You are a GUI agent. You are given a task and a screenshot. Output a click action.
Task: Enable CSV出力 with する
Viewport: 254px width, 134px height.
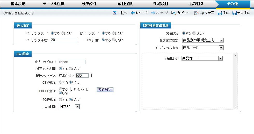pyautogui.click(x=60, y=82)
